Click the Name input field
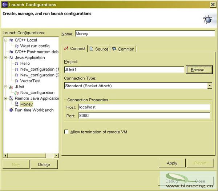Screen dimensions: 218x191 (145, 34)
